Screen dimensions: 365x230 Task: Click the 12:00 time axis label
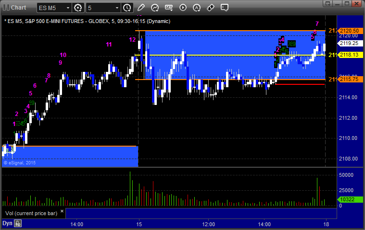pos(209,224)
